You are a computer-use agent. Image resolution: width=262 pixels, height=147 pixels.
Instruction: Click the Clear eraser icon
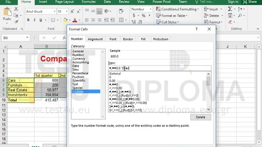click(x=230, y=22)
